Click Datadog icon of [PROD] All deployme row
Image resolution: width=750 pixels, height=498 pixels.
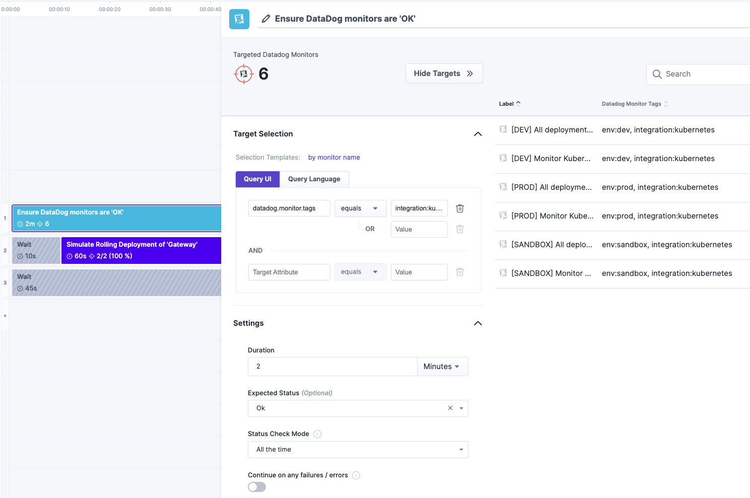click(503, 187)
